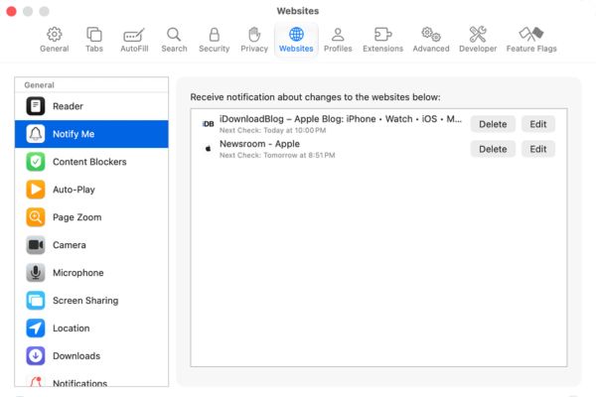Click the Auto-Play orange icon
Viewport: 596px width, 397px height.
coord(36,190)
